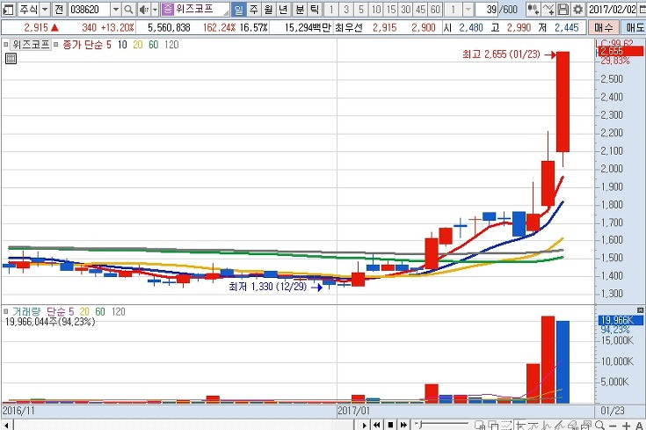
Task: Click the eraser tool icon
Action: [x=573, y=425]
